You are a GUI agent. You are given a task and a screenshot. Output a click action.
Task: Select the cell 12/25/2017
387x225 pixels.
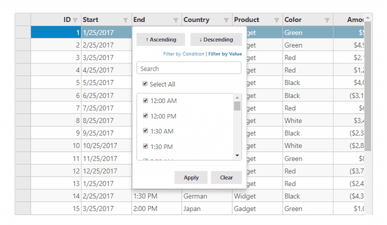click(x=106, y=171)
